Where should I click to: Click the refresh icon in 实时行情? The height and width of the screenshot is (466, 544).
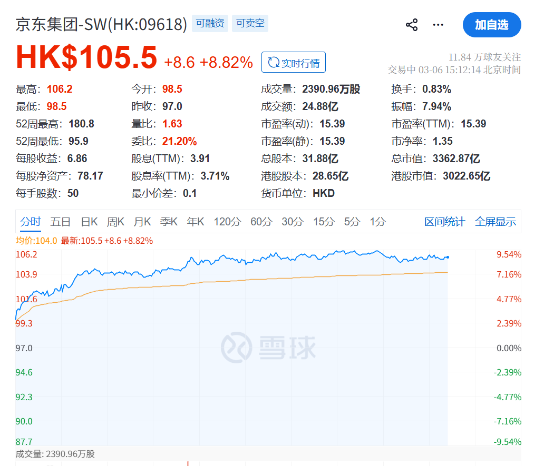point(273,63)
